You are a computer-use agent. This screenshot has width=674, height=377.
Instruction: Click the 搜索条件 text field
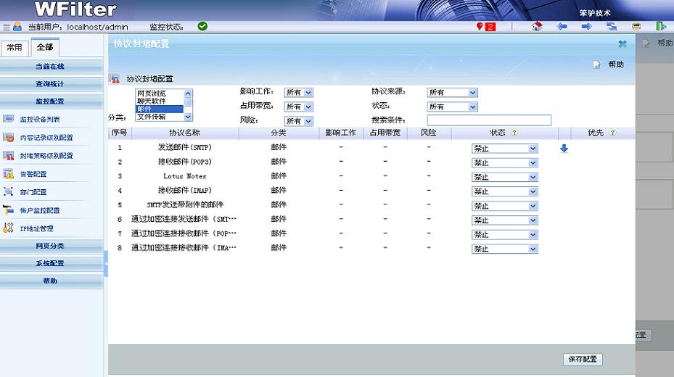(x=488, y=120)
